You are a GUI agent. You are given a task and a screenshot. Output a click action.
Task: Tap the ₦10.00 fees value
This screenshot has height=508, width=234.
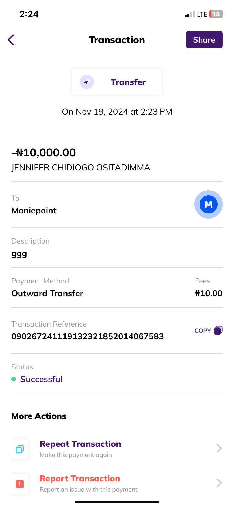coord(209,293)
